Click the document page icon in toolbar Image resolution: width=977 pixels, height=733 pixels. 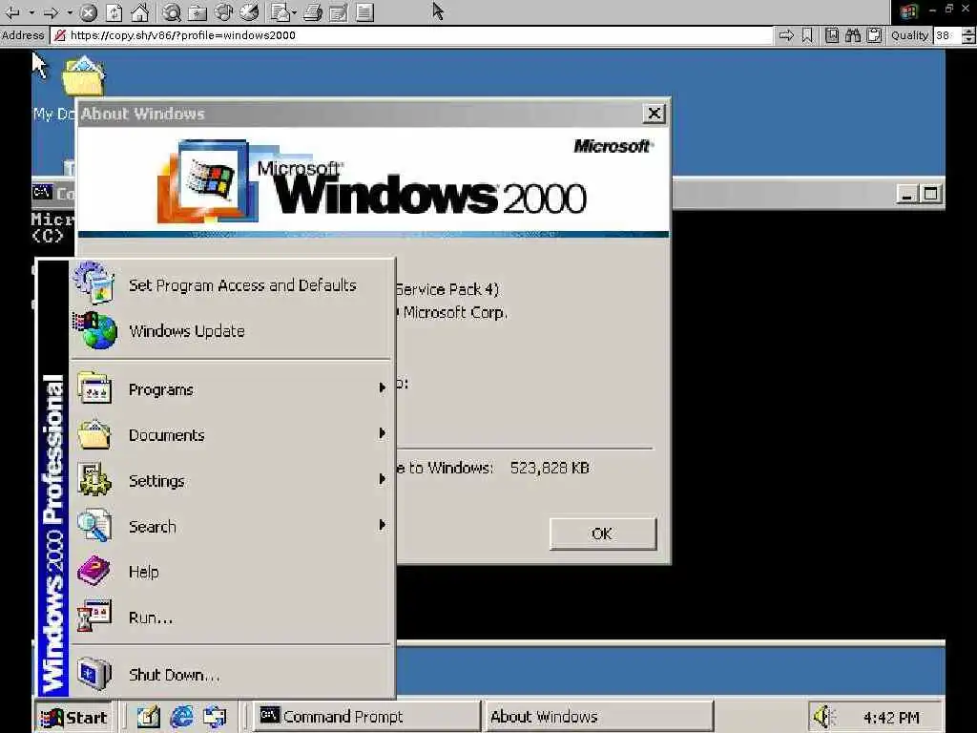pos(365,11)
